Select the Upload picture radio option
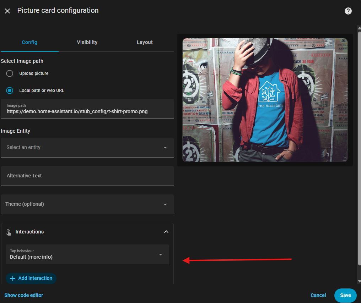The width and height of the screenshot is (361, 303). pos(10,73)
